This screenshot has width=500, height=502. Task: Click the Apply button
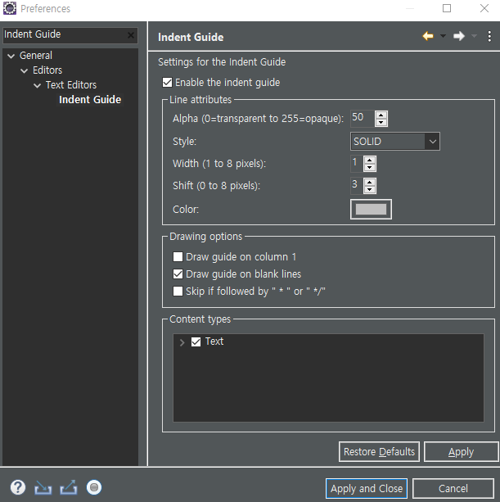tap(461, 452)
